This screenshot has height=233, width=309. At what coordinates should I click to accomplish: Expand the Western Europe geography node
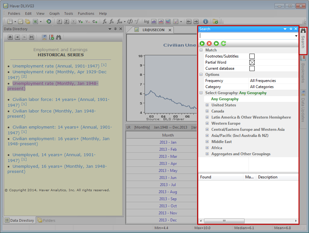(207, 123)
